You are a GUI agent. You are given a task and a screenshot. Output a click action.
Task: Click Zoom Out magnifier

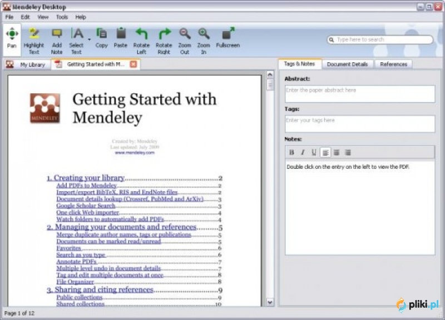(185, 41)
